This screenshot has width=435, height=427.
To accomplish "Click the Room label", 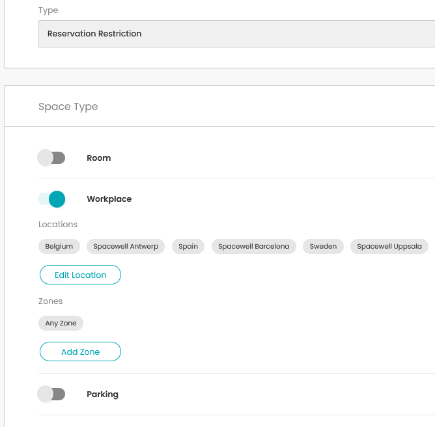I will click(99, 158).
